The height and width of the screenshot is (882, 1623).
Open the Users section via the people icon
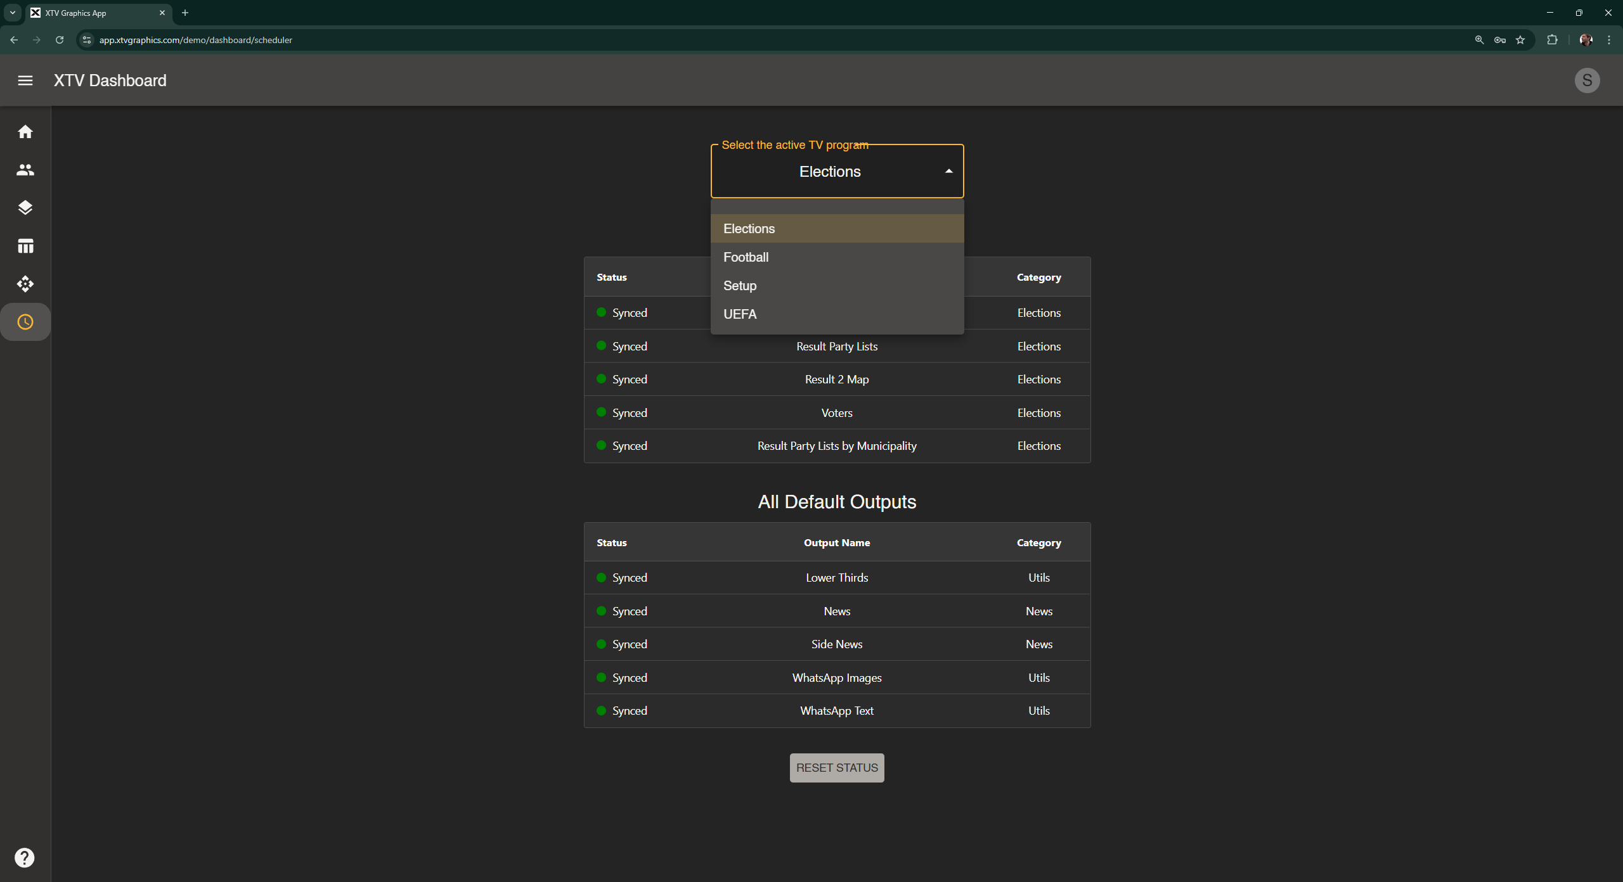tap(25, 169)
